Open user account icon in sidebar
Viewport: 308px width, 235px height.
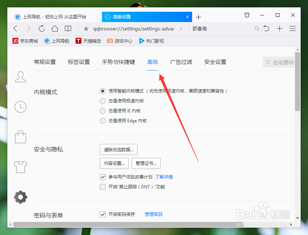point(21,77)
